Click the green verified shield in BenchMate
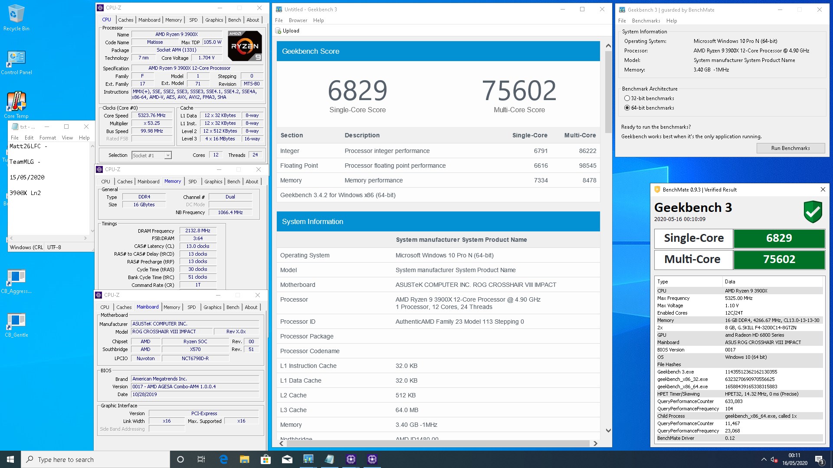Image resolution: width=833 pixels, height=468 pixels. coord(813,211)
